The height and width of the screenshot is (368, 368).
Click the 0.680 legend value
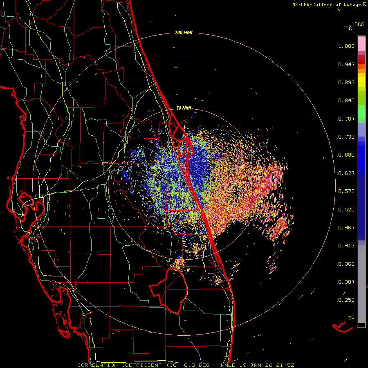click(x=346, y=155)
